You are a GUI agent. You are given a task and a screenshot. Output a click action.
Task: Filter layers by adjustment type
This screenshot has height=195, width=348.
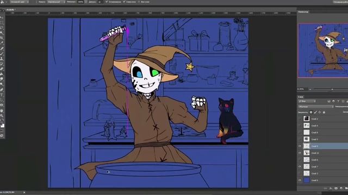(333, 101)
